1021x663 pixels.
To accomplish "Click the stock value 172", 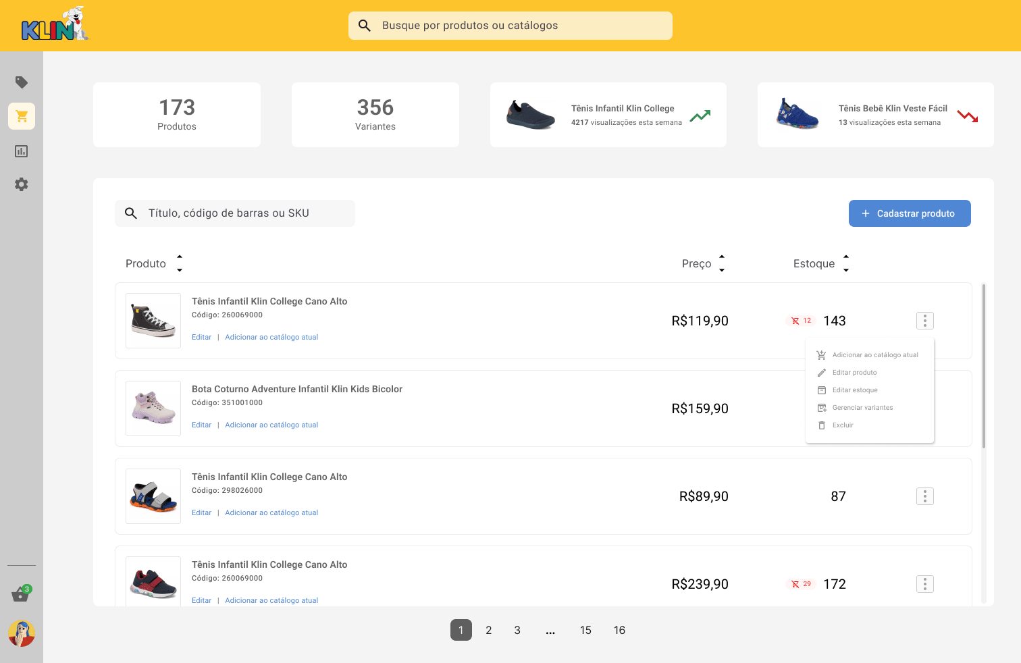I will pos(835,584).
